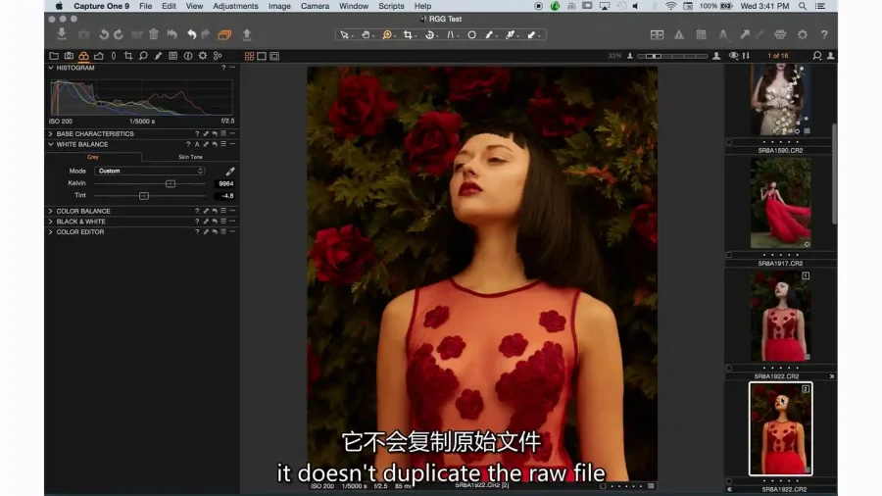Open the Details magnifier tool tab

[143, 56]
